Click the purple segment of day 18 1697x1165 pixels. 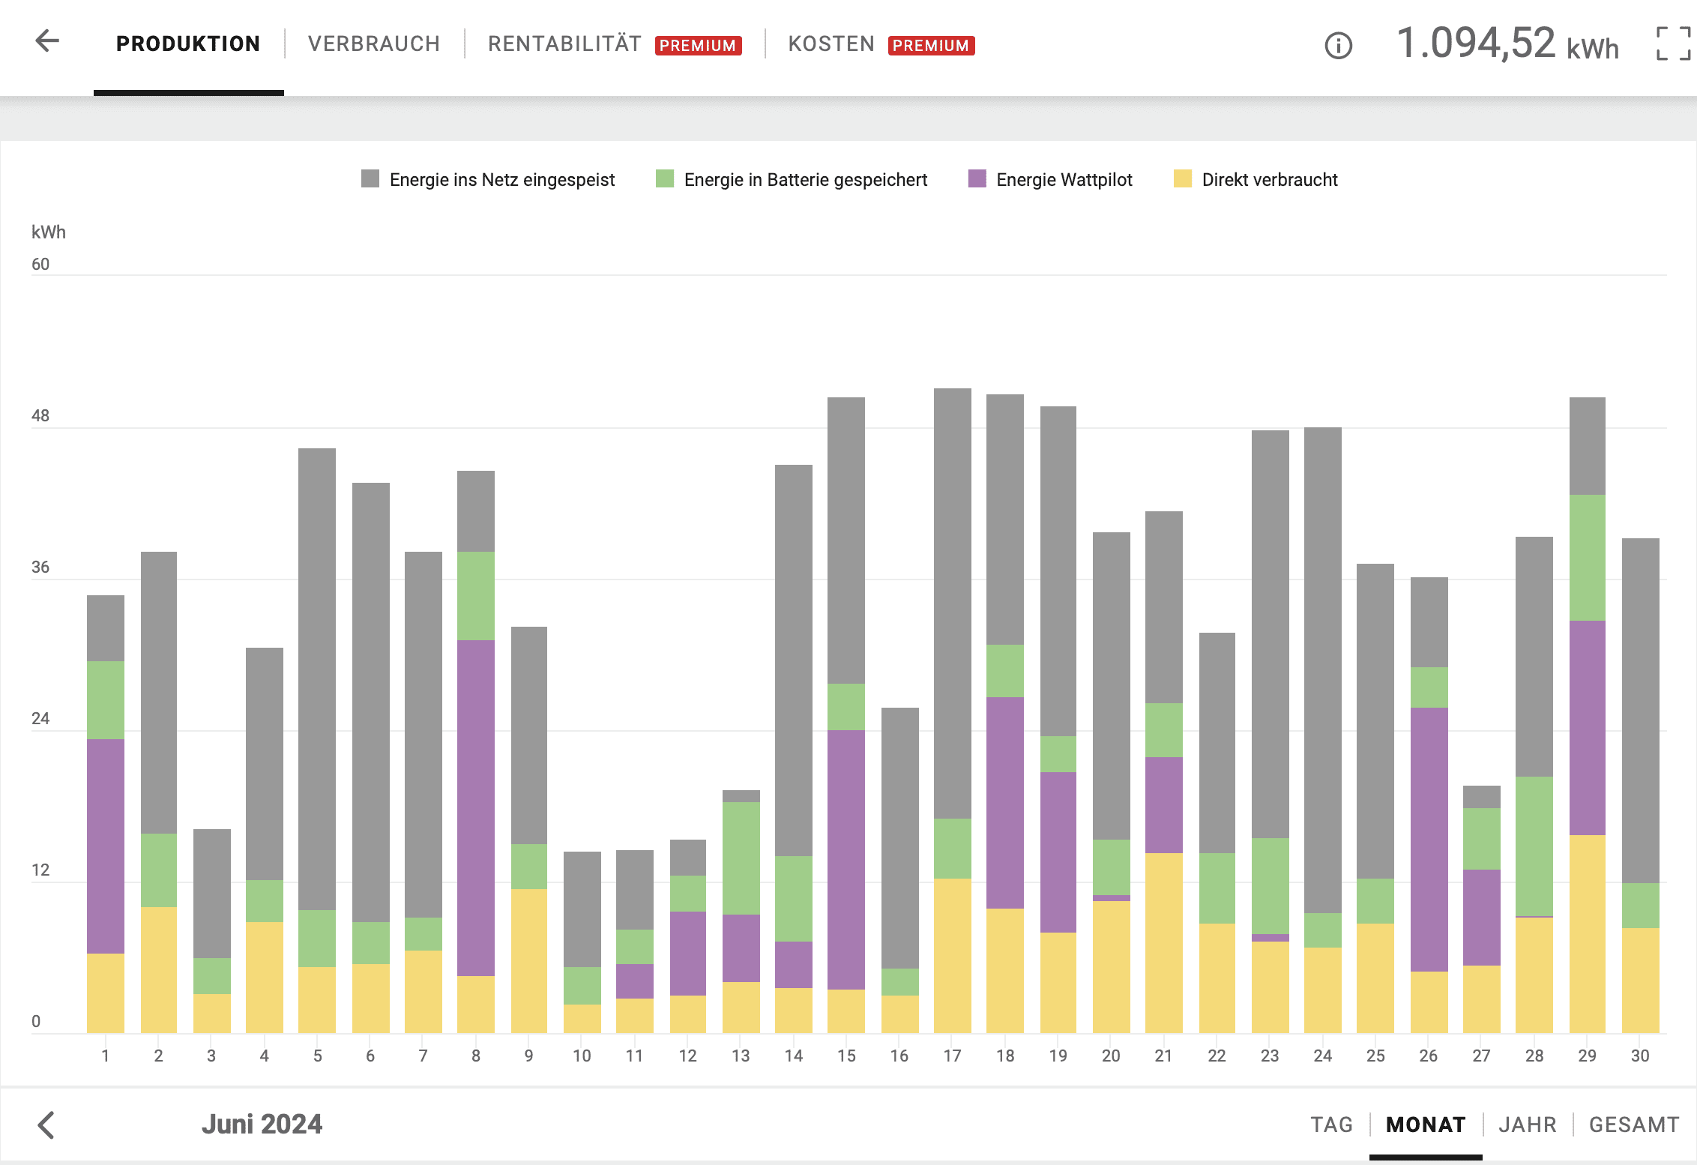click(x=1005, y=803)
